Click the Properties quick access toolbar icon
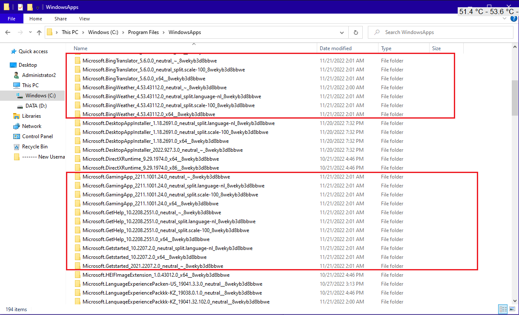This screenshot has height=315, width=519. point(20,7)
